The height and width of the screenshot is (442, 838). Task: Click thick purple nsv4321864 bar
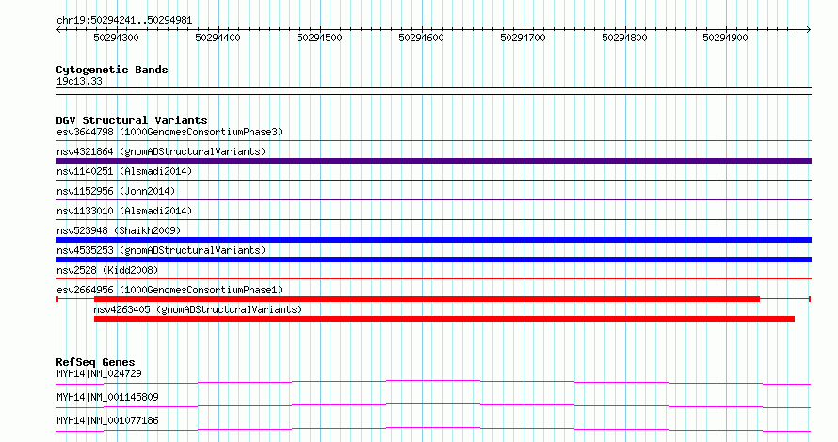click(433, 161)
